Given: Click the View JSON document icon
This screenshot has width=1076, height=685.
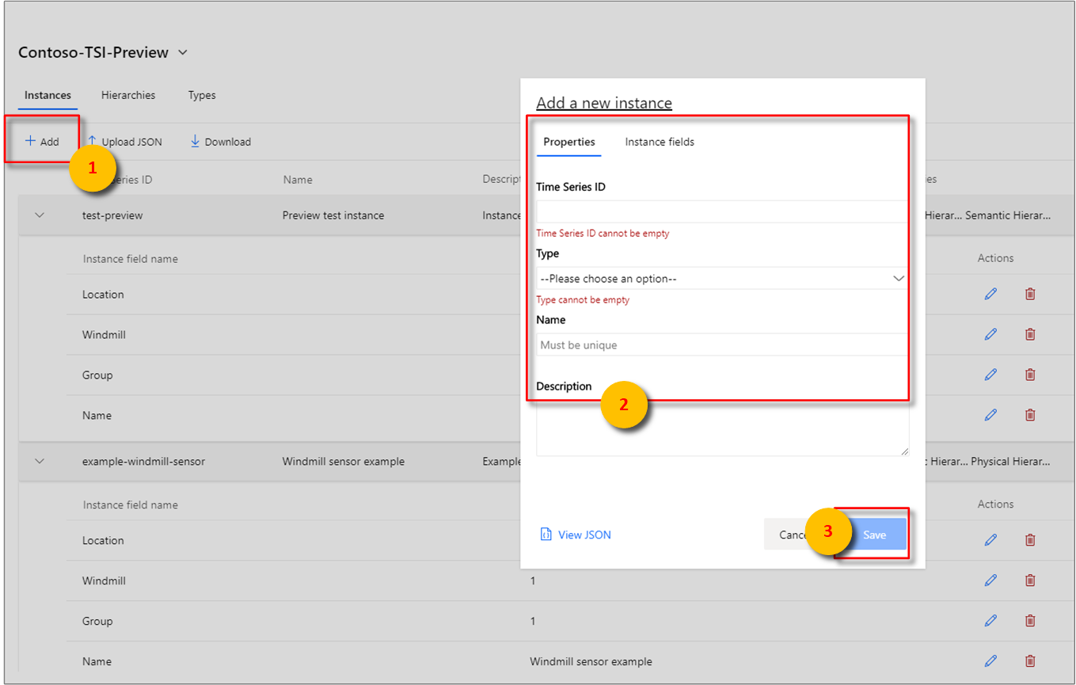Looking at the screenshot, I should click(x=545, y=535).
